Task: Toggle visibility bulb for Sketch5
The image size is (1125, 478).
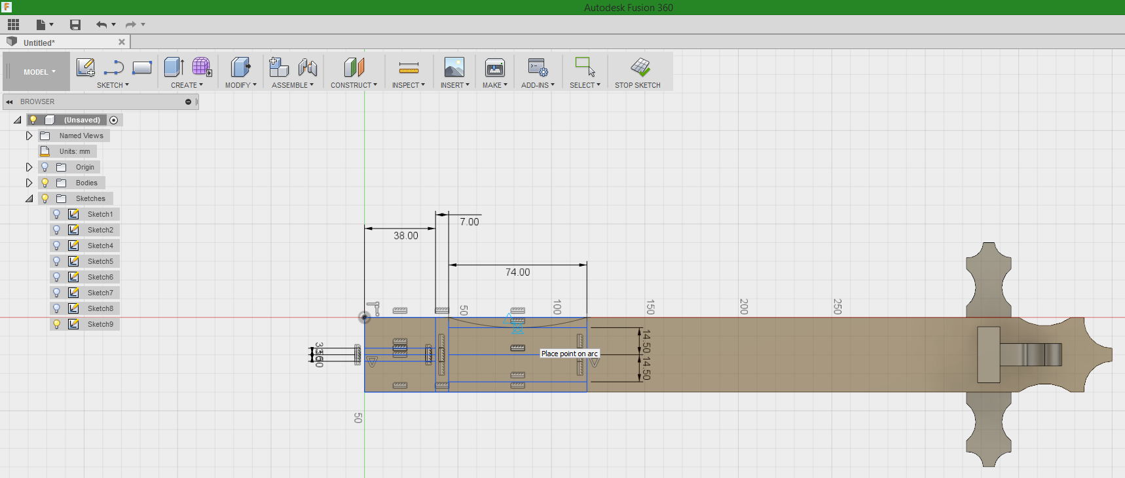Action: pyautogui.click(x=56, y=261)
